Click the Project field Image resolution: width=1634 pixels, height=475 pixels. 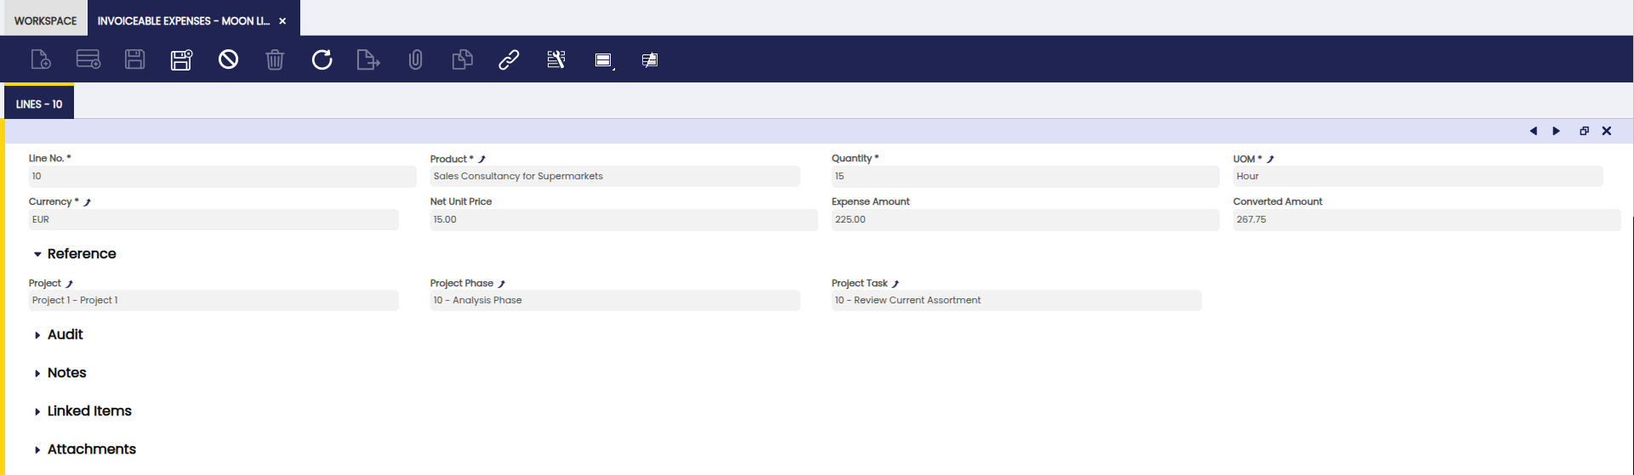click(214, 301)
